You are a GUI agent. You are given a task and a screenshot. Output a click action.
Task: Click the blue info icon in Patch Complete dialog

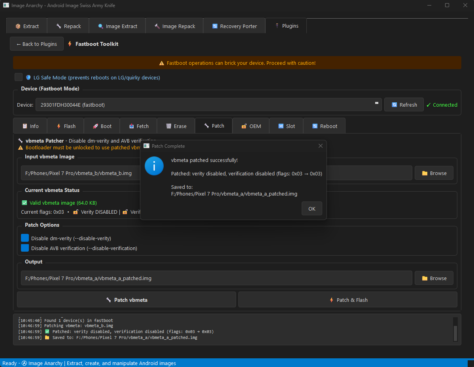(x=154, y=166)
